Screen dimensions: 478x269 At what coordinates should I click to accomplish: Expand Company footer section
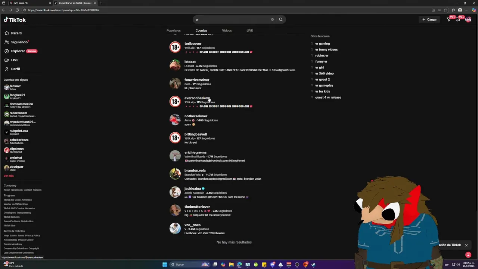point(10,186)
